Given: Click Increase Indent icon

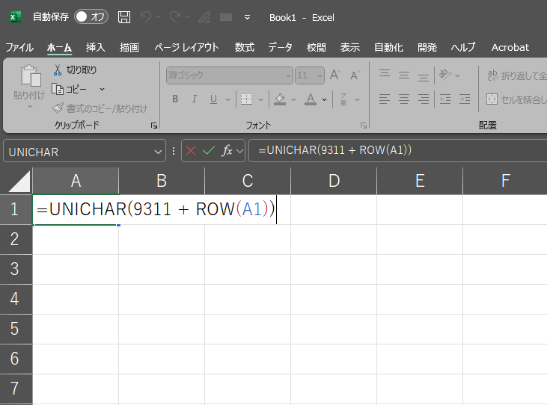Looking at the screenshot, I should (465, 99).
